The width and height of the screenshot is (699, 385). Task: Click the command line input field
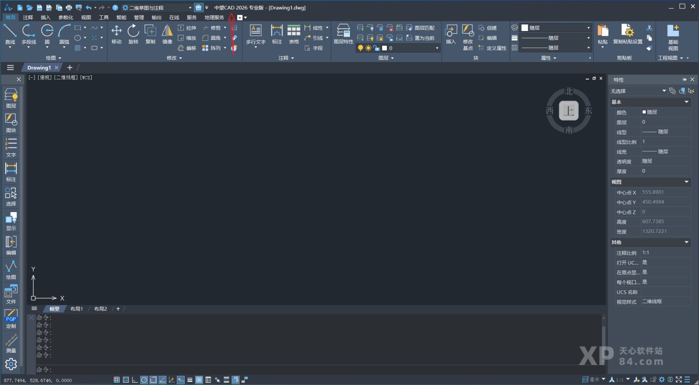pyautogui.click(x=319, y=370)
